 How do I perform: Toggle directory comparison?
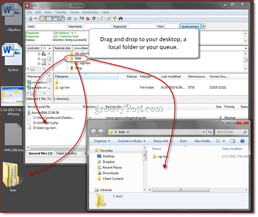[108, 19]
